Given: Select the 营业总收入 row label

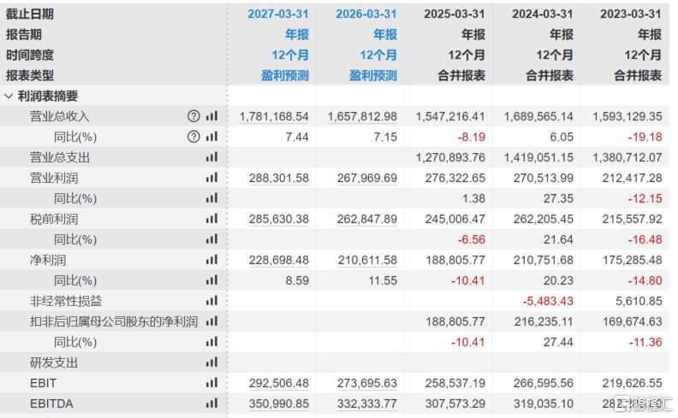Looking at the screenshot, I should (x=59, y=116).
